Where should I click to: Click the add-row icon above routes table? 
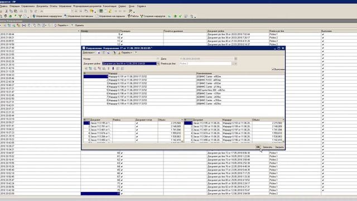pyautogui.click(x=86, y=68)
